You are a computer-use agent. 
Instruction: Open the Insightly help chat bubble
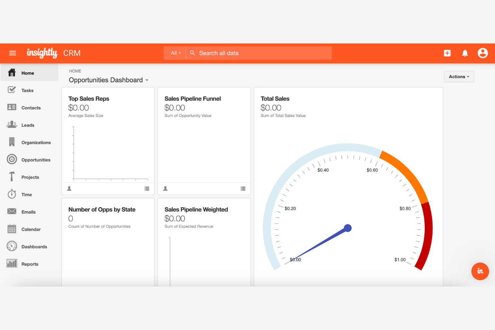coord(480,271)
